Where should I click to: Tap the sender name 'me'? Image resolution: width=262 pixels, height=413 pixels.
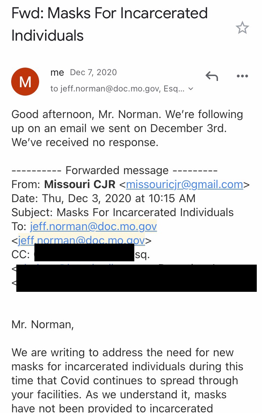pos(57,72)
